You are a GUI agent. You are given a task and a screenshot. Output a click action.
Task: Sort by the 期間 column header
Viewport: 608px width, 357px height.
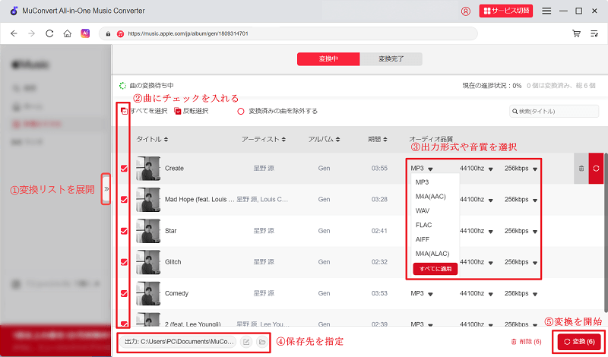(x=378, y=140)
